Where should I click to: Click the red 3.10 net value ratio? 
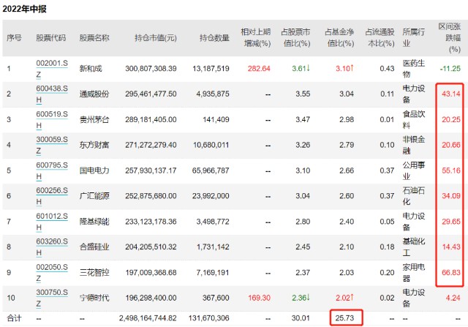[x=344, y=69]
